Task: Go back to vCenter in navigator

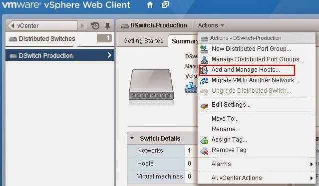Action: click(43, 26)
